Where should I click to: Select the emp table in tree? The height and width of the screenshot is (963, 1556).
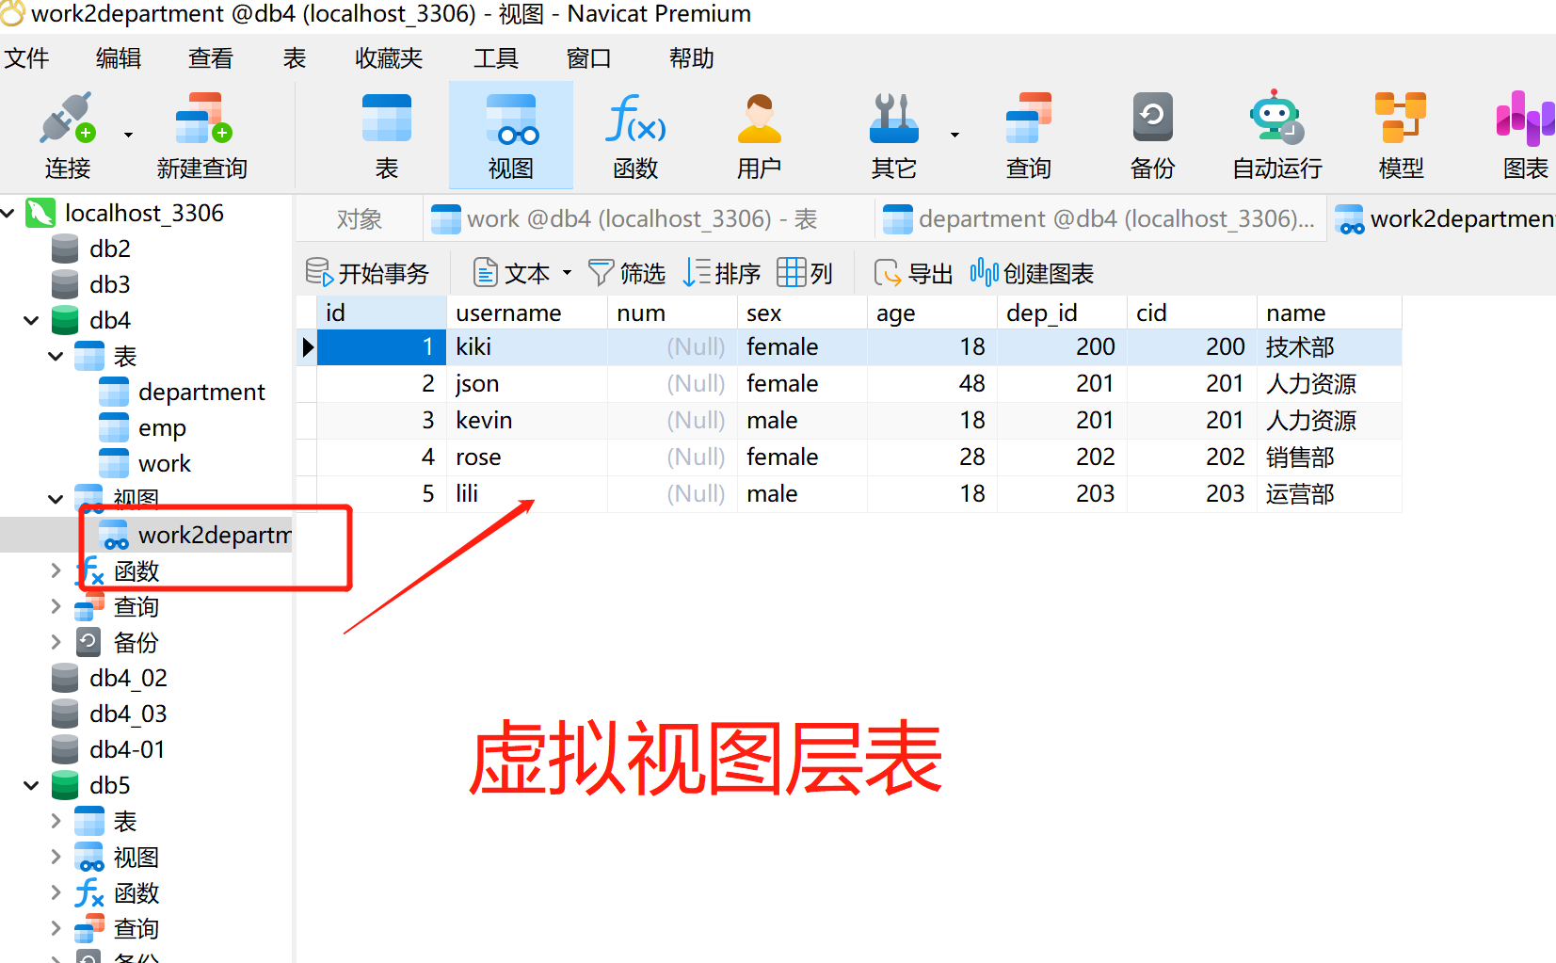click(162, 427)
